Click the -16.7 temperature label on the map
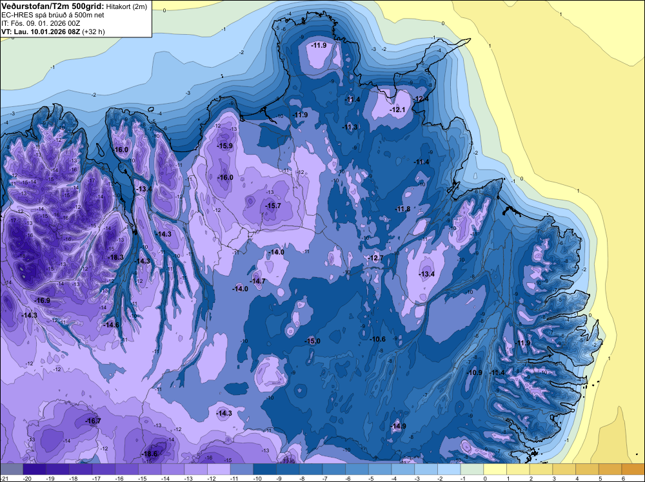Image resolution: width=645 pixels, height=482 pixels. pos(93,421)
